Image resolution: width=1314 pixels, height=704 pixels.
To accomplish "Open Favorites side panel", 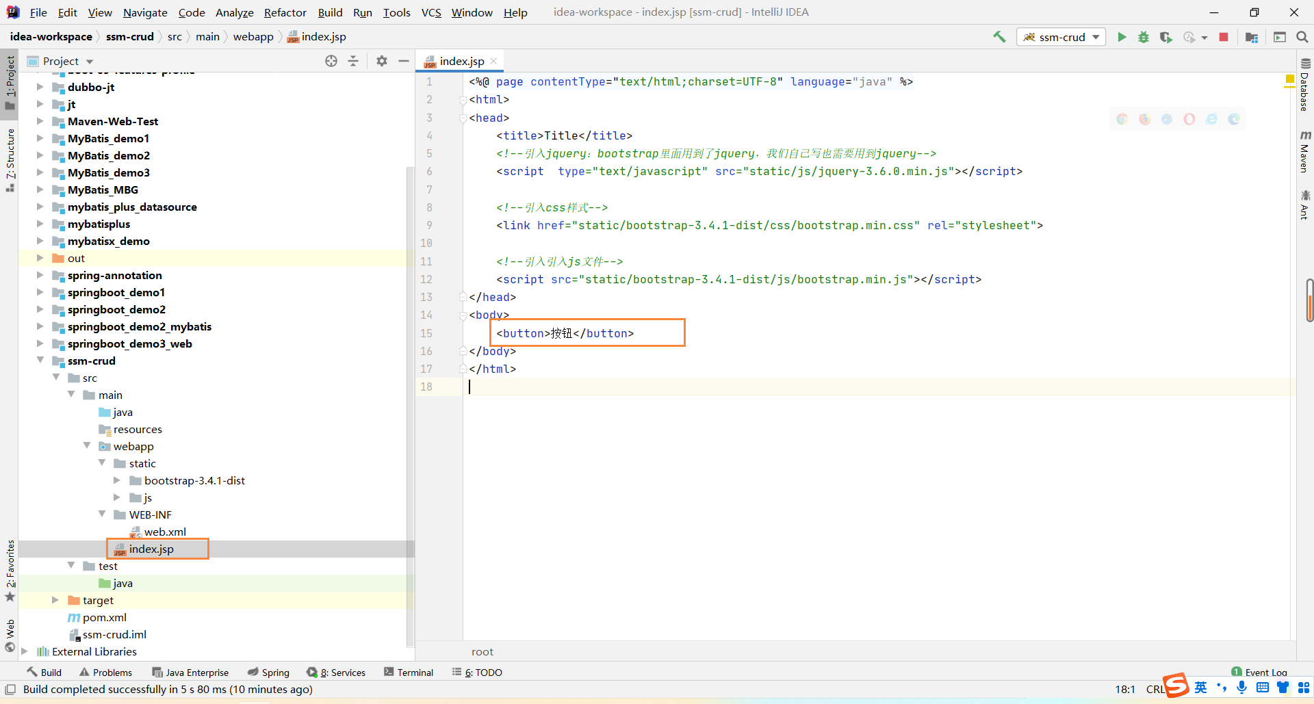I will (x=10, y=571).
